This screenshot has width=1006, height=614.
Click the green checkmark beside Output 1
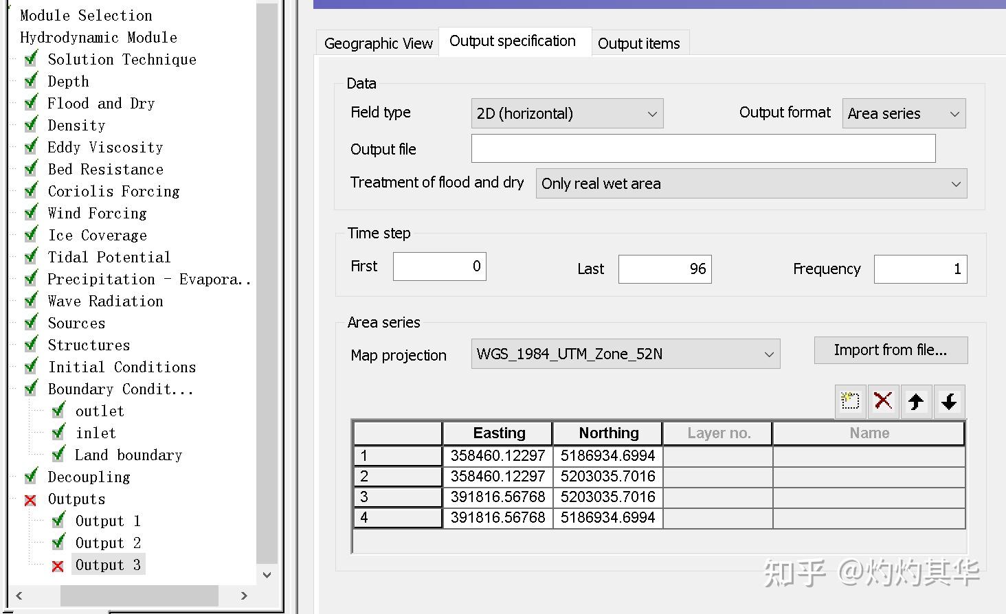pyautogui.click(x=58, y=521)
